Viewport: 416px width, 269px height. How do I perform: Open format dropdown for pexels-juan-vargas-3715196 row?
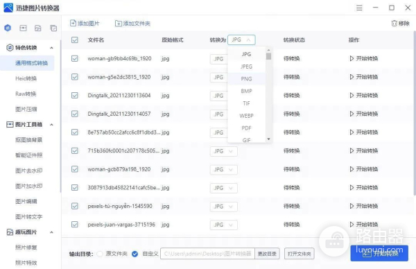tap(224, 225)
